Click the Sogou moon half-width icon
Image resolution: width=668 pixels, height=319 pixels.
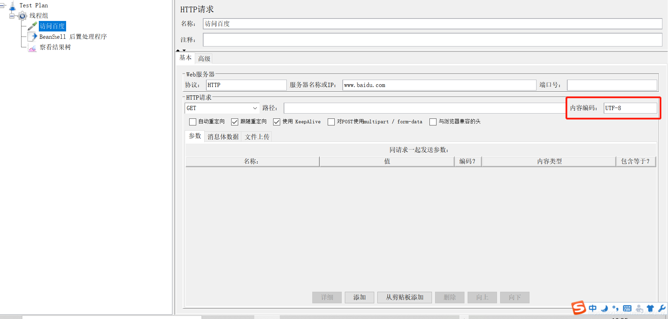(604, 309)
